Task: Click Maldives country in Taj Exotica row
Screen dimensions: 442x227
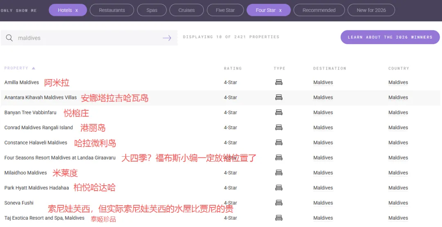Action: click(x=398, y=218)
